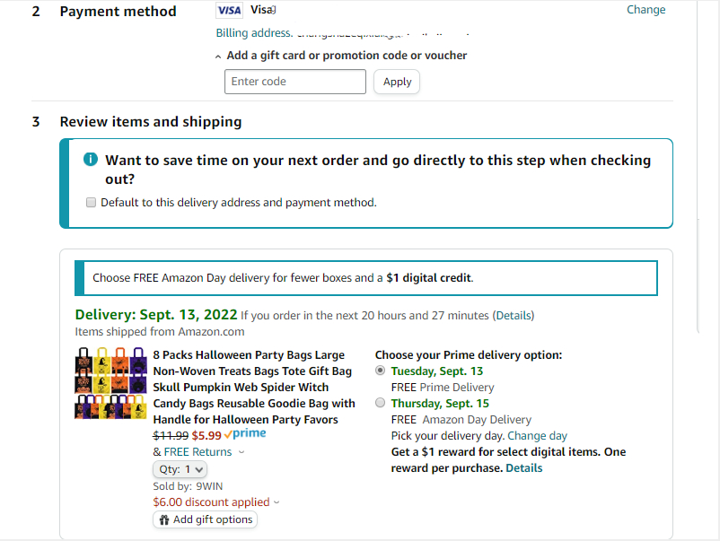Click the Change day link
The height and width of the screenshot is (541, 720).
click(x=537, y=435)
